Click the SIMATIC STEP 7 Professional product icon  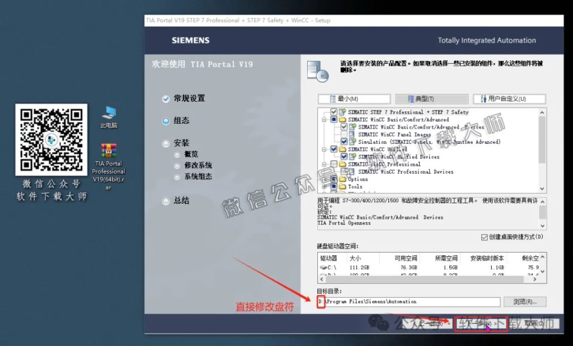(x=341, y=111)
